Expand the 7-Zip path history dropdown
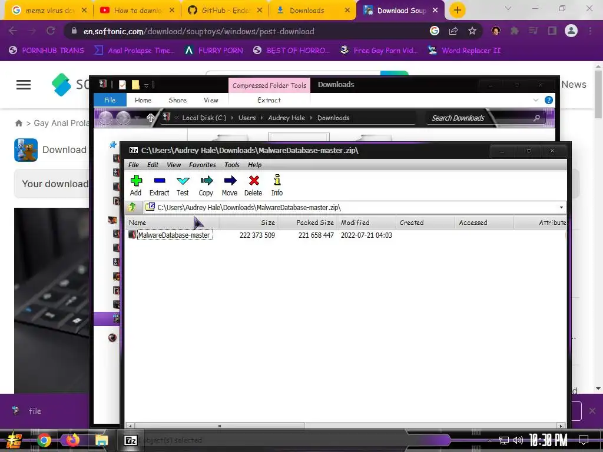 click(561, 208)
